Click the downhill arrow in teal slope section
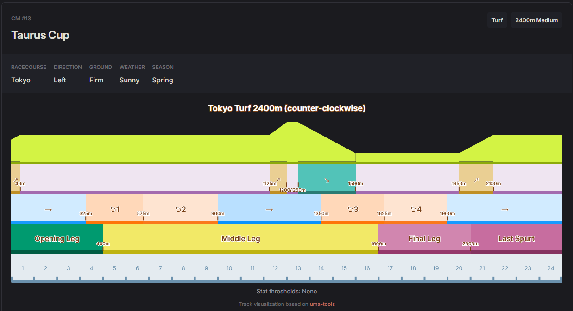The image size is (573, 311). [x=327, y=180]
